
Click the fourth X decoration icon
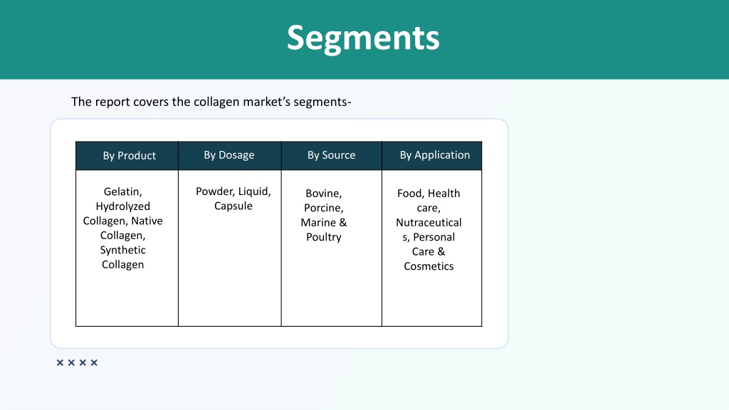click(94, 362)
